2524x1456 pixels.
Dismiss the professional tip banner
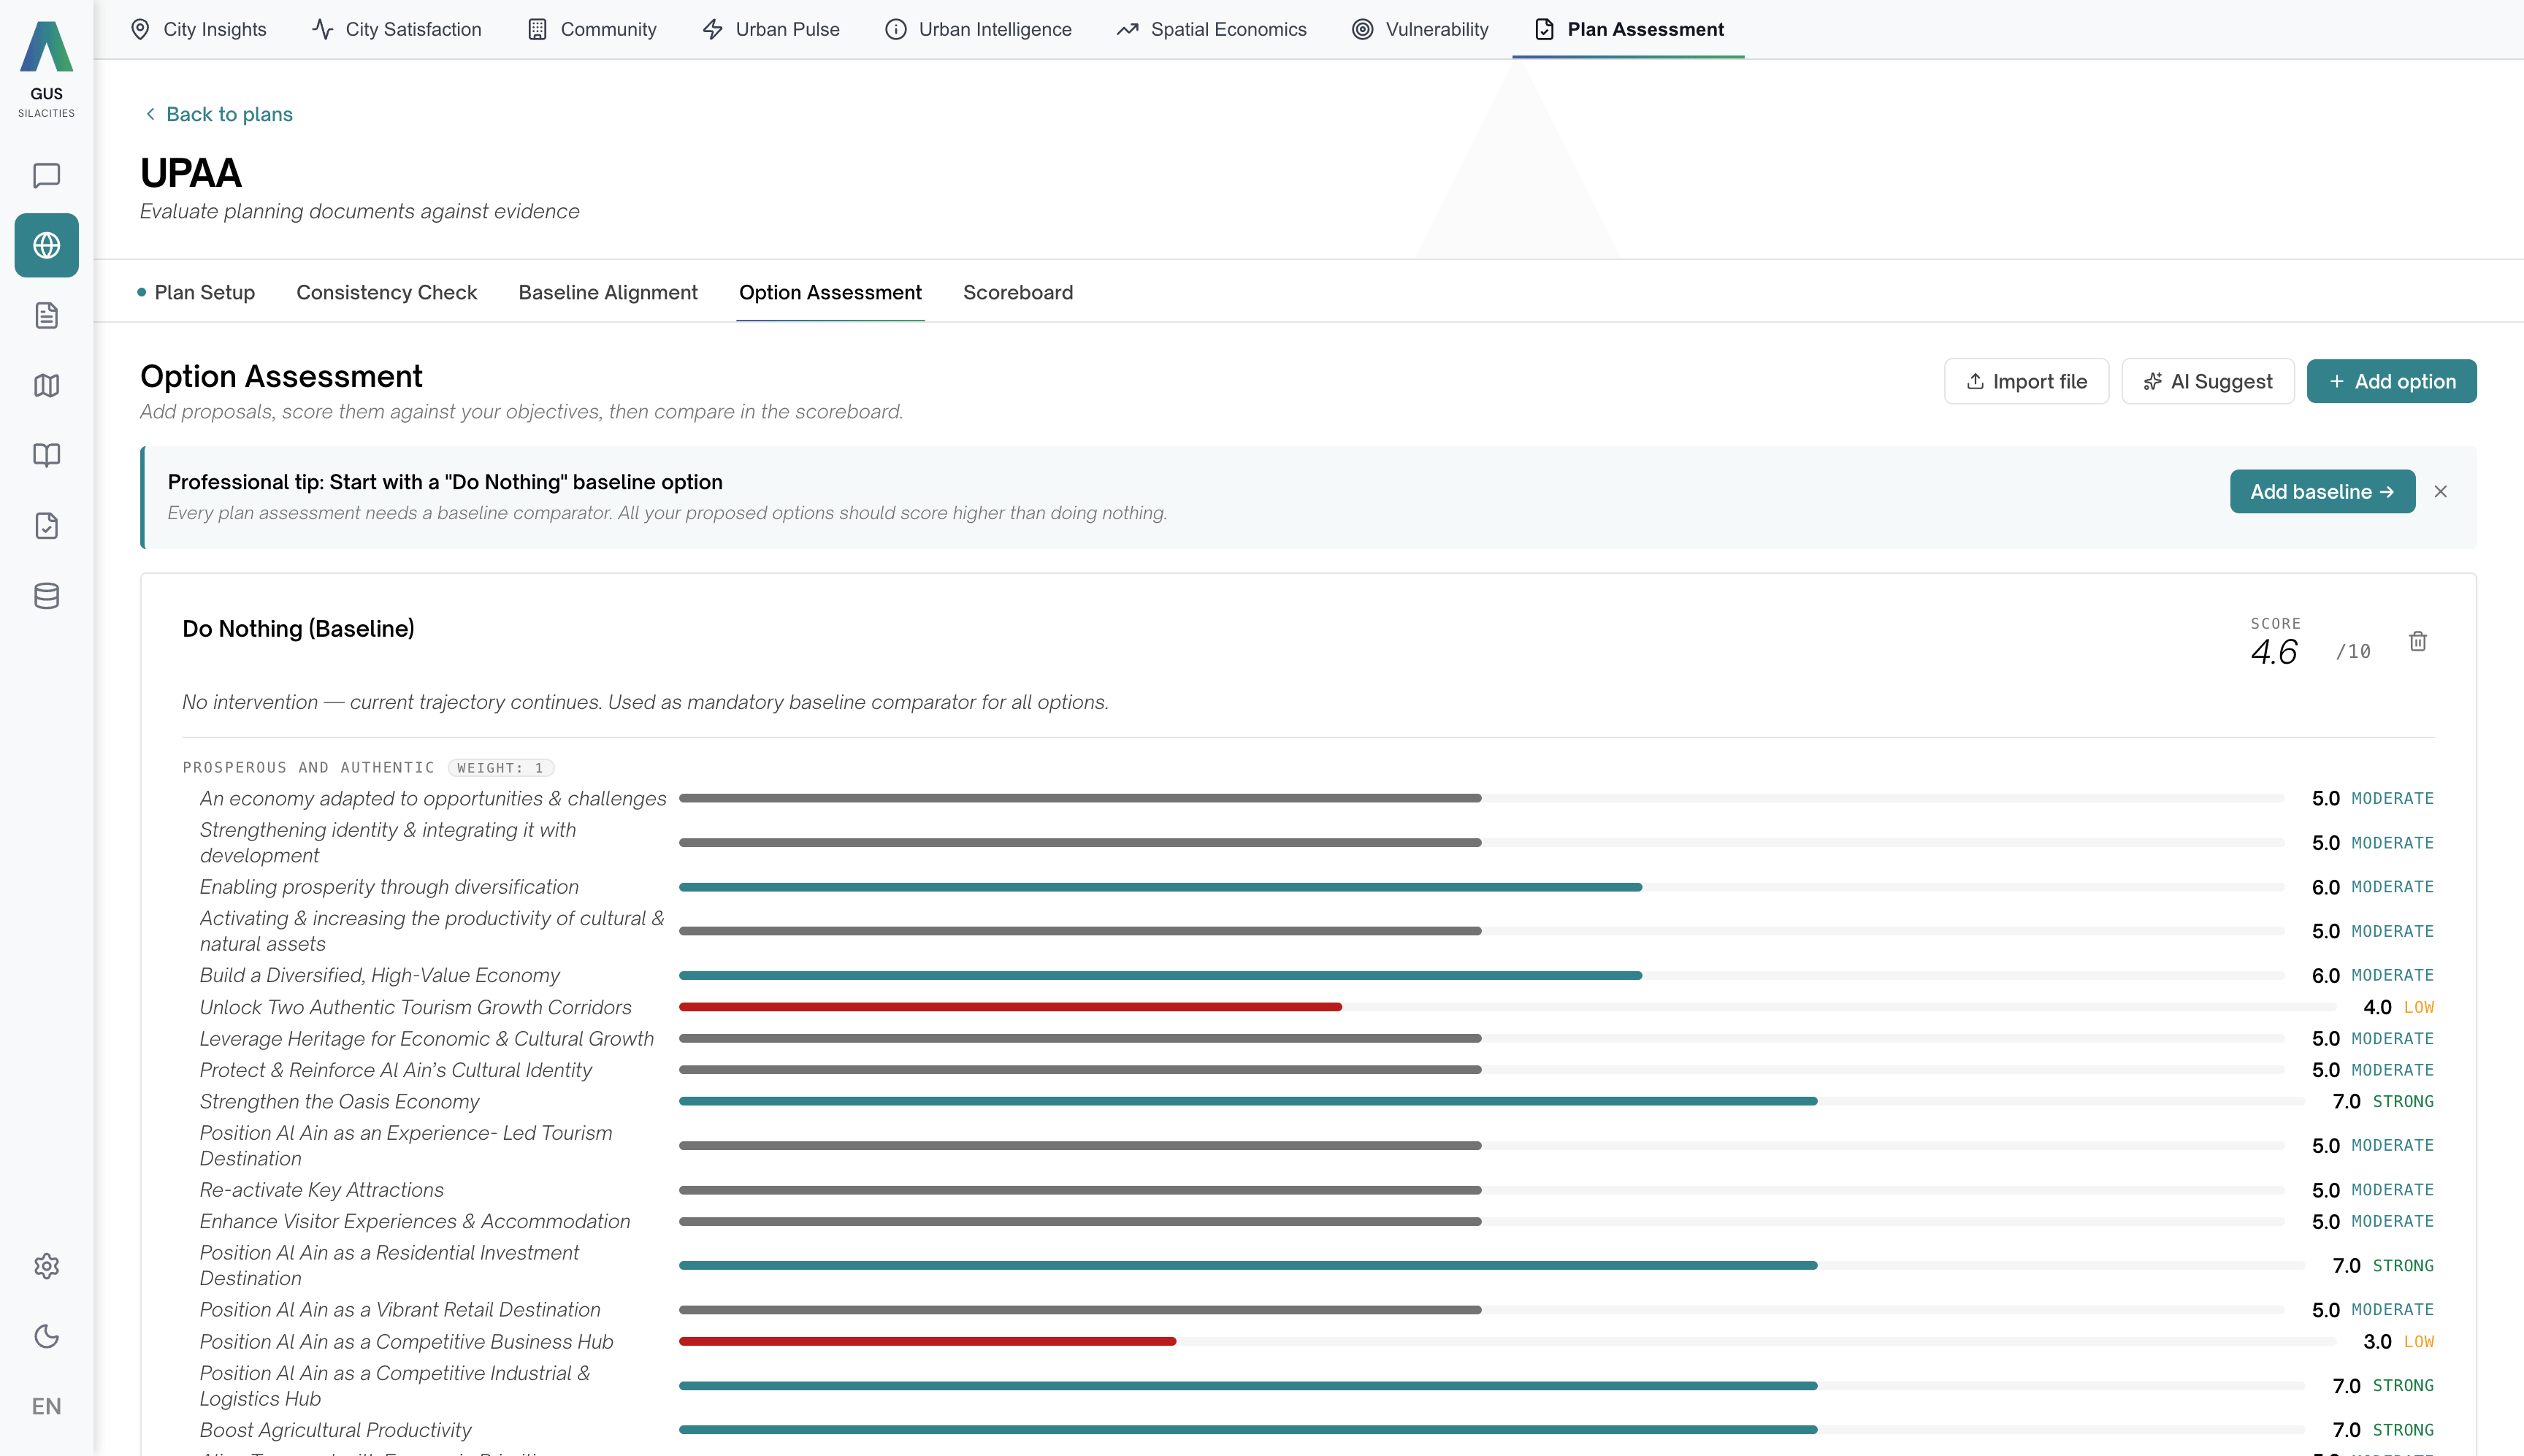tap(2441, 491)
